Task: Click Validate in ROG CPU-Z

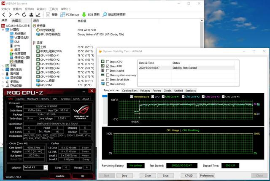Action: click(x=60, y=176)
